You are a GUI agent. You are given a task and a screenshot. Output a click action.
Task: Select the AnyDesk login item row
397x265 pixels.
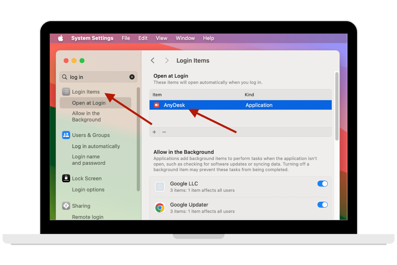[x=241, y=105]
